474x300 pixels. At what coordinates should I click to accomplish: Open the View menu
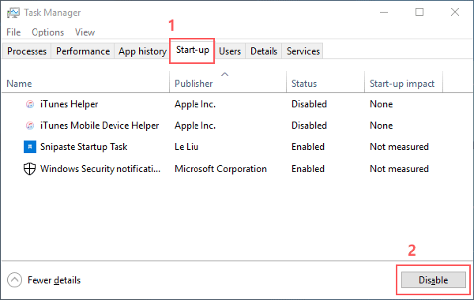coord(85,32)
